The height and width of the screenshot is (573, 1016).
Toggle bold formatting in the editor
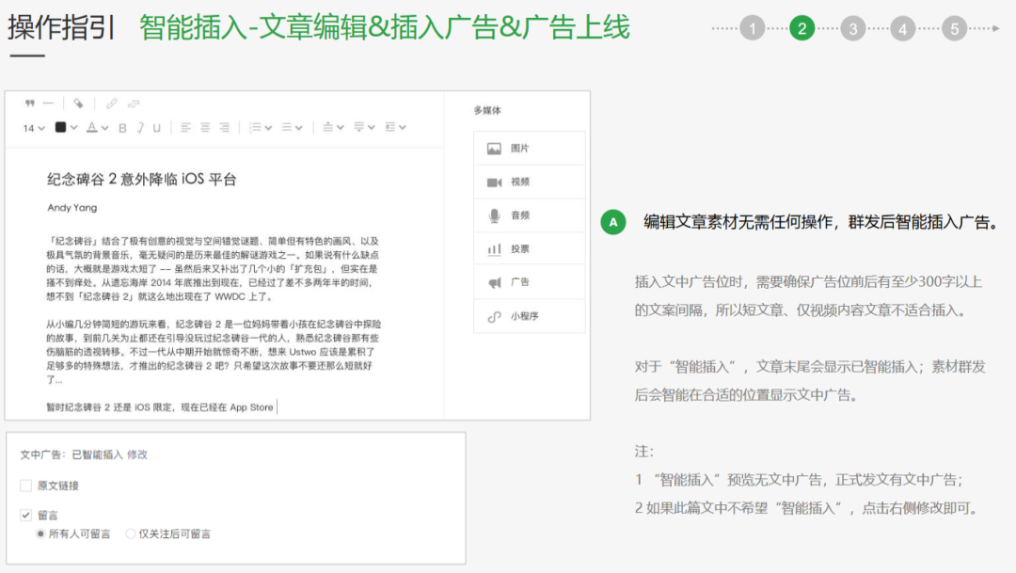[123, 126]
